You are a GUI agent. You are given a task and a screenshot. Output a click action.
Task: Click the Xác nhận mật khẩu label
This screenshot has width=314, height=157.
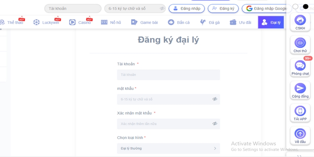(134, 113)
